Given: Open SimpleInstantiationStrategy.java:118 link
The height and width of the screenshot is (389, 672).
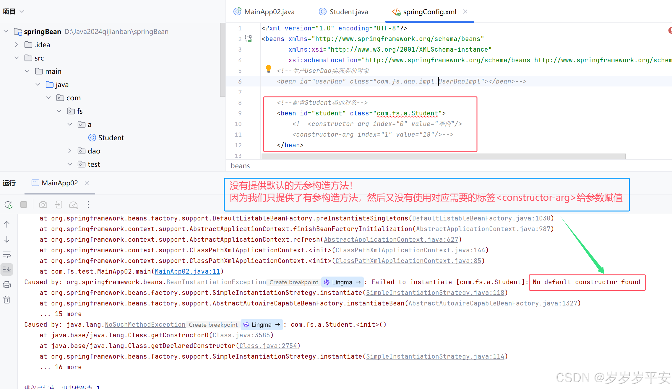Looking at the screenshot, I should point(435,293).
